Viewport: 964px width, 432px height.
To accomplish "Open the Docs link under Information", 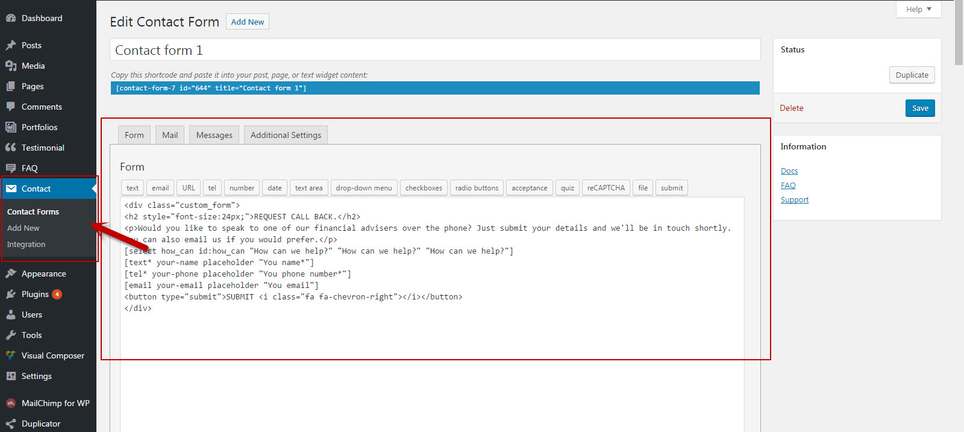I will pyautogui.click(x=789, y=171).
